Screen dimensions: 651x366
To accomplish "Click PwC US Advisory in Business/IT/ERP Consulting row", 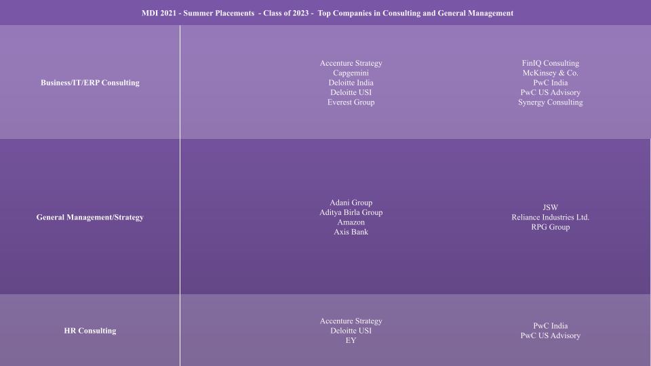I will click(x=551, y=92).
